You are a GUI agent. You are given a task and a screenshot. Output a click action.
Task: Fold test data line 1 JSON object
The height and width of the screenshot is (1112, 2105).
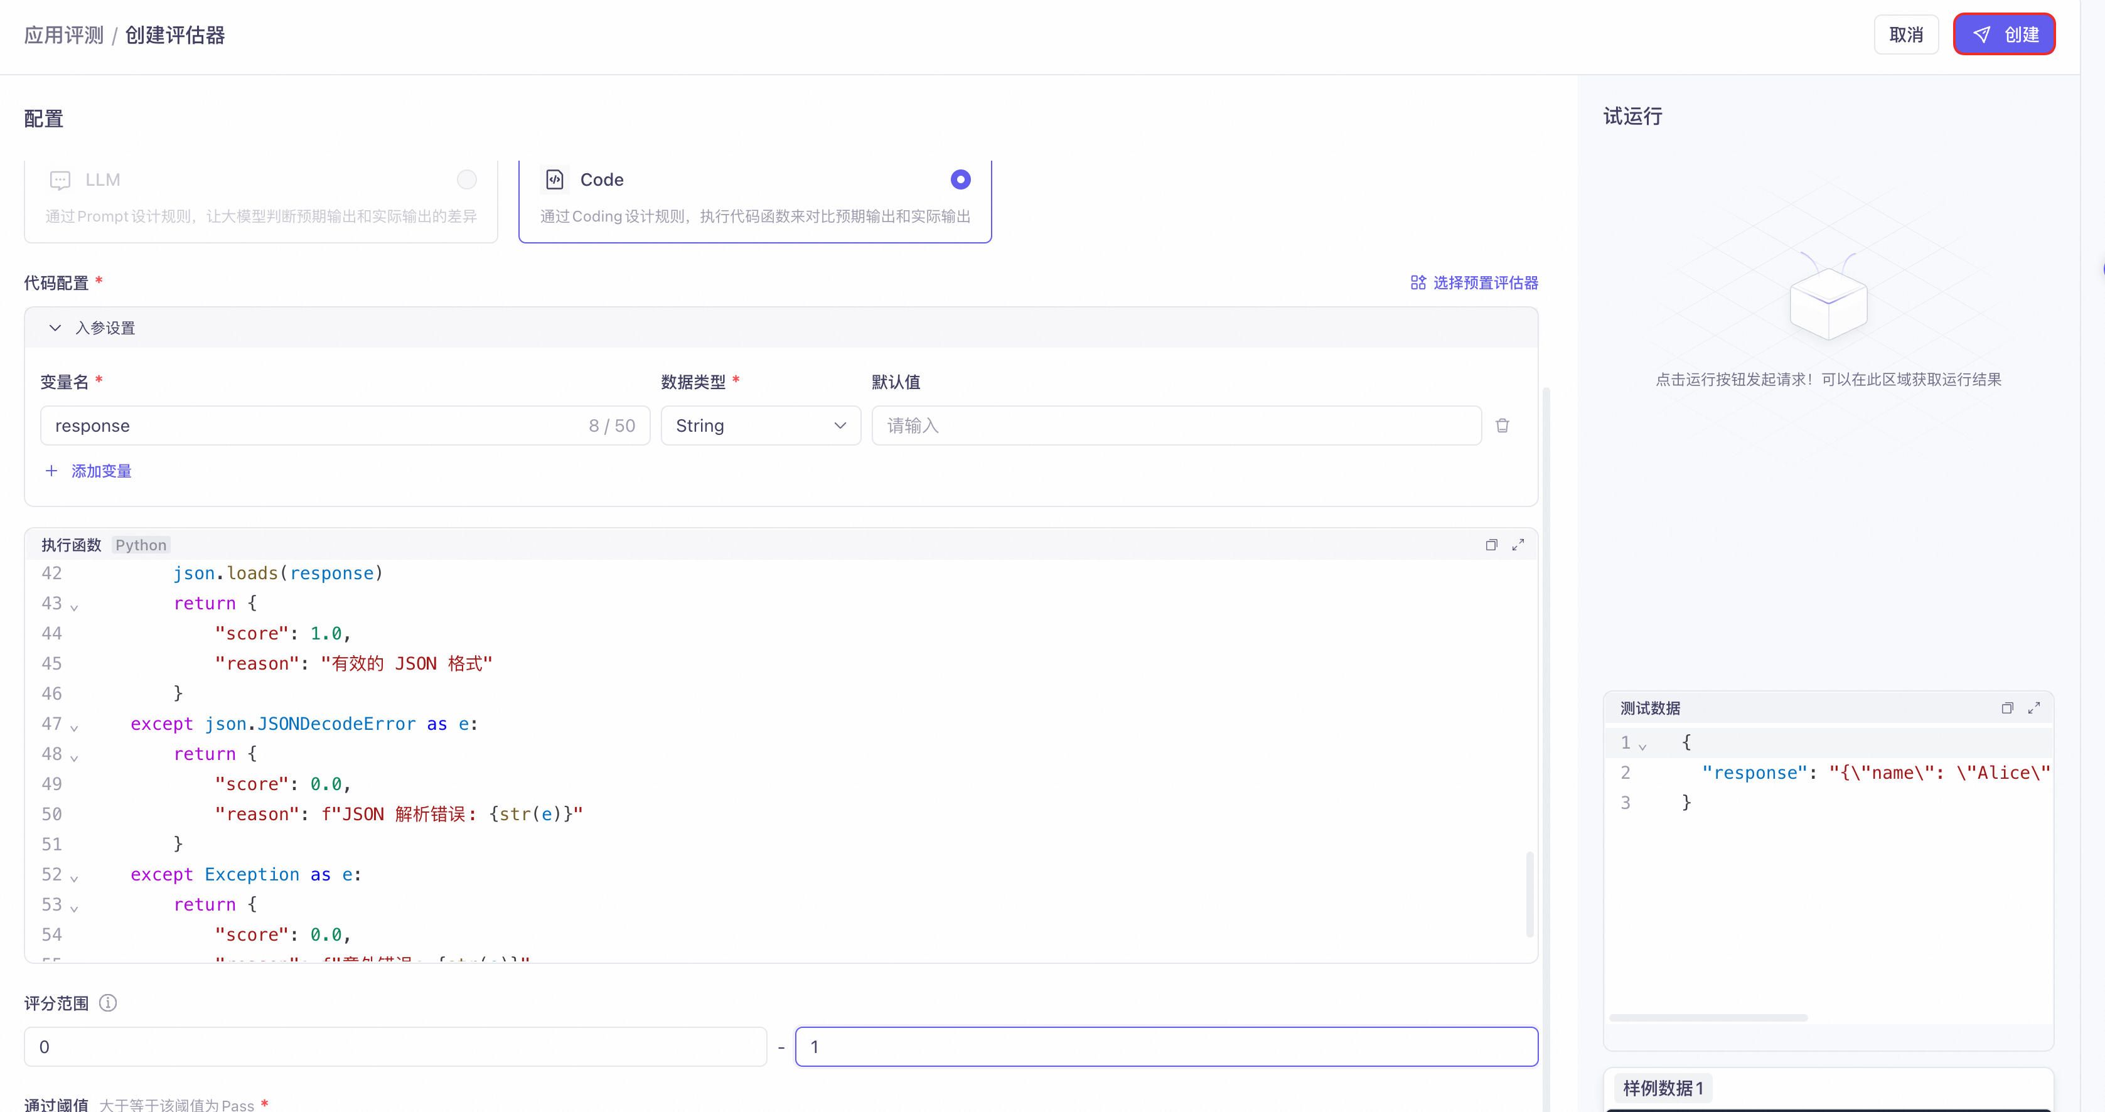(x=1642, y=745)
